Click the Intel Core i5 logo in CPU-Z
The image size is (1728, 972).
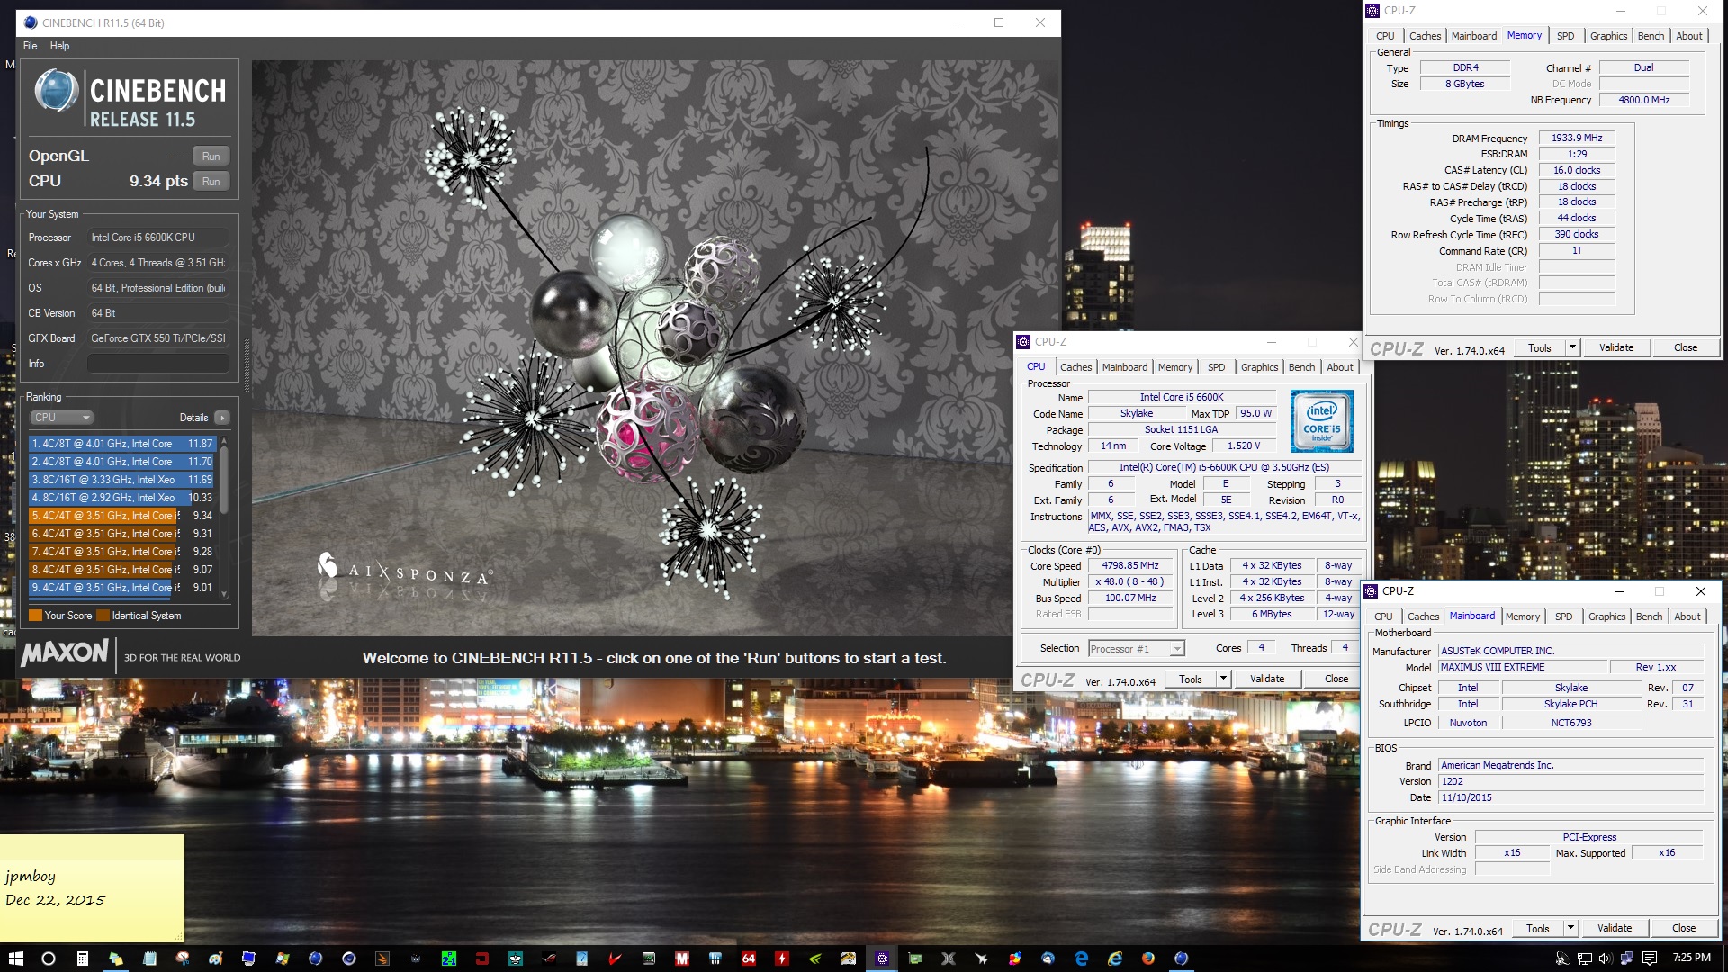pyautogui.click(x=1321, y=420)
